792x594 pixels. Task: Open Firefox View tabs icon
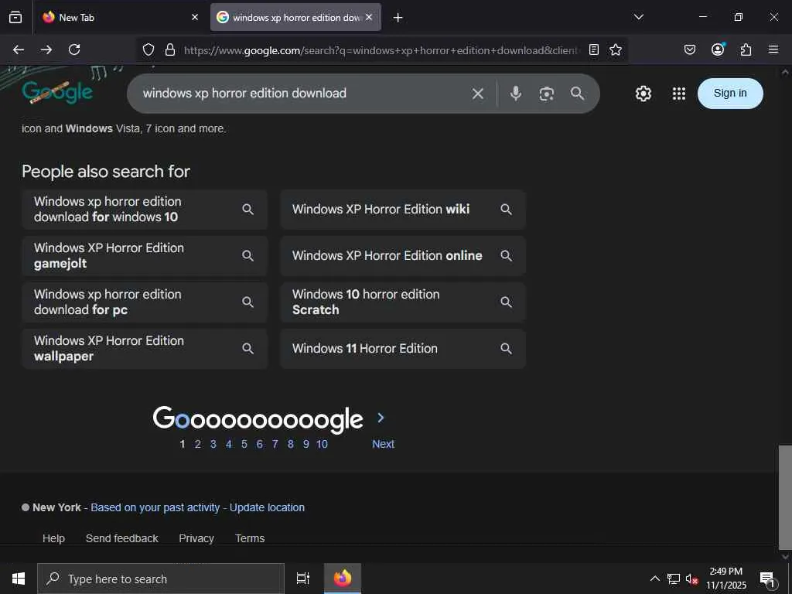click(15, 17)
